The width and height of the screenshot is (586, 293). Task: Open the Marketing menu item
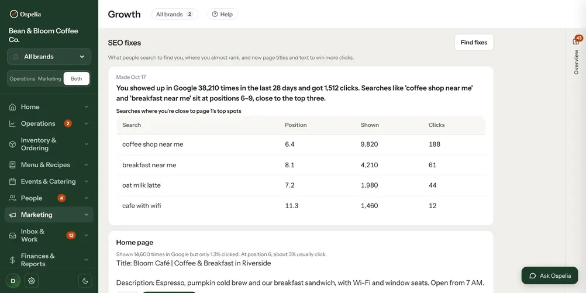(x=49, y=215)
